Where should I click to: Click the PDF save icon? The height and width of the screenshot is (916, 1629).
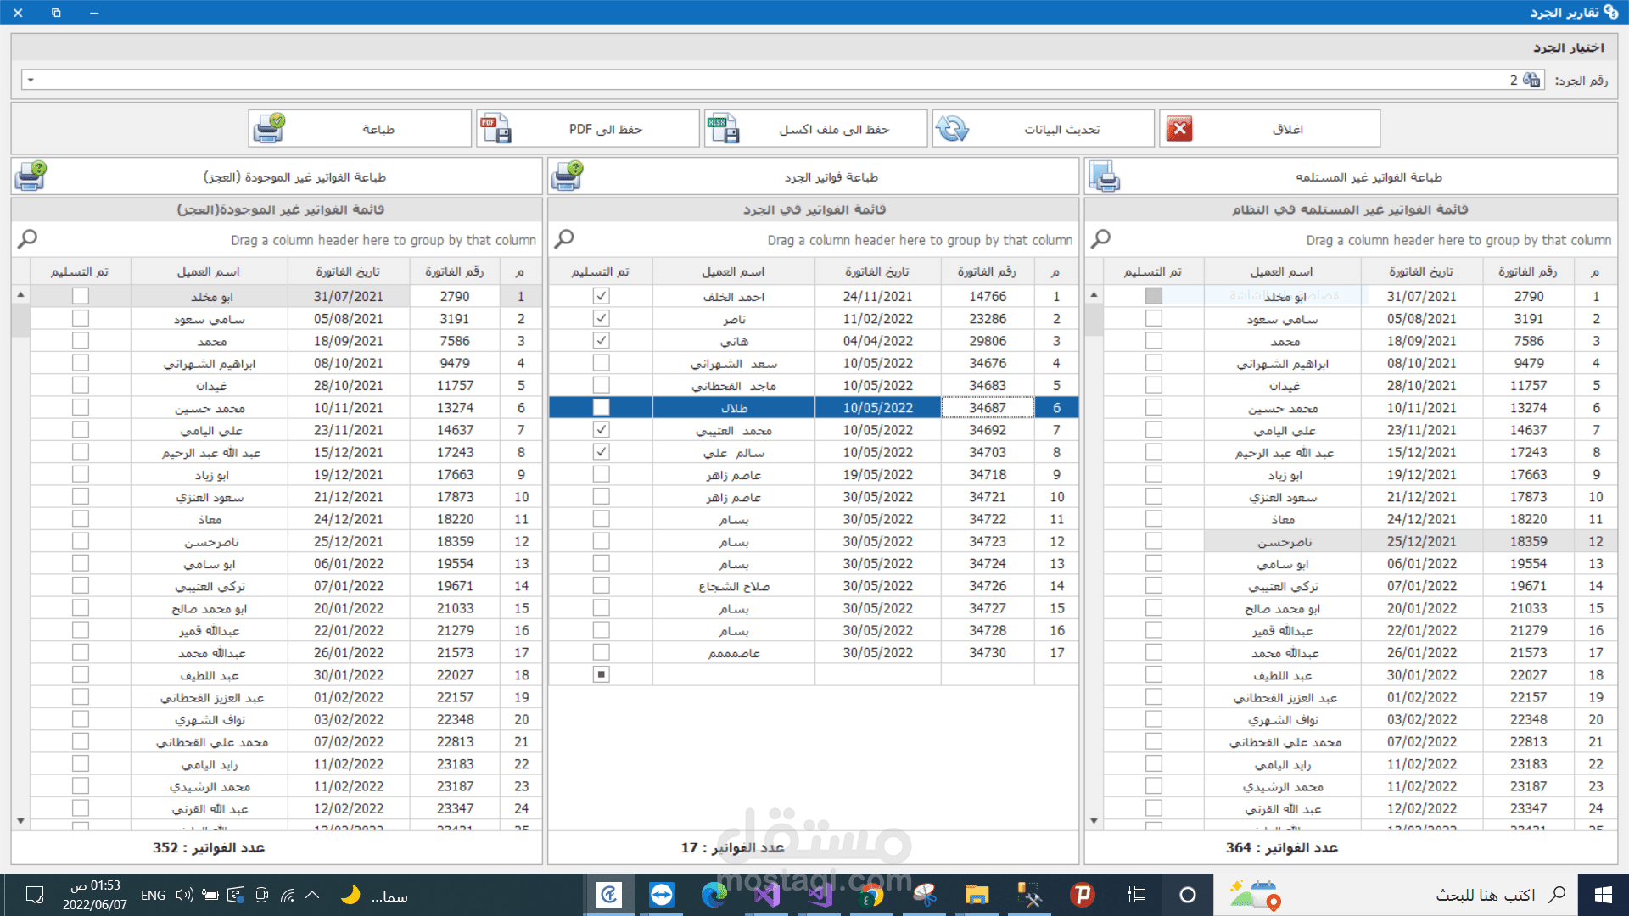tap(495, 129)
